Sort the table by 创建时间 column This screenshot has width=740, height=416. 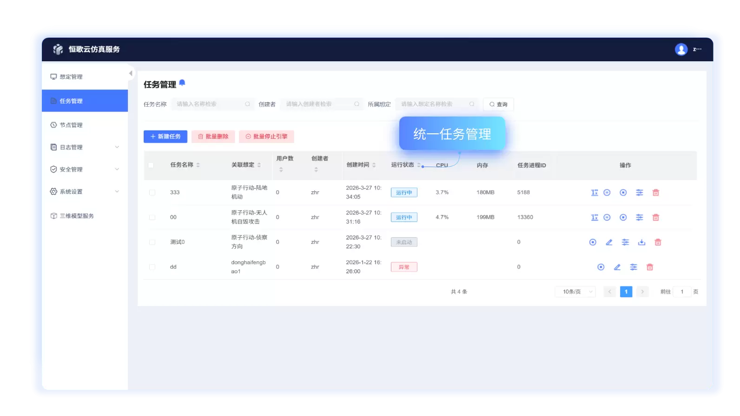click(x=374, y=165)
